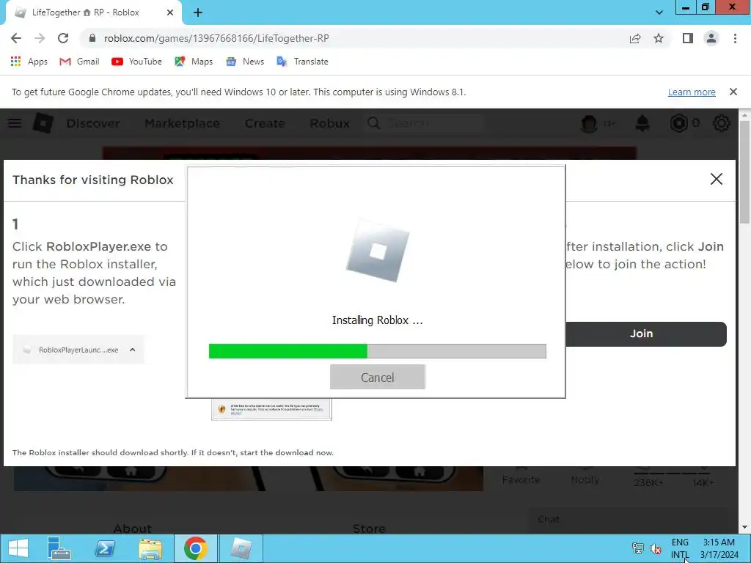751x563 pixels.
Task: Expand the RobloxPlayerLauncher download options
Action: click(x=133, y=350)
